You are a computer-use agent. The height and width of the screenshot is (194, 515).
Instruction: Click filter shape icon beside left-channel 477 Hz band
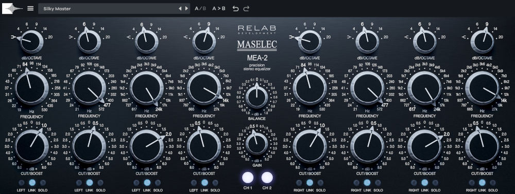(x=71, y=37)
